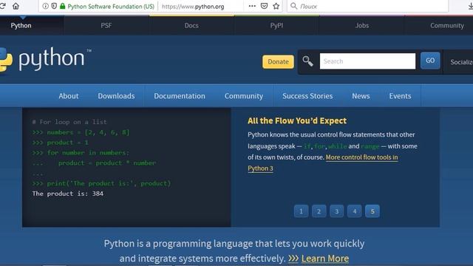Image resolution: width=473 pixels, height=266 pixels.
Task: Click the Learn More link
Action: point(325,259)
